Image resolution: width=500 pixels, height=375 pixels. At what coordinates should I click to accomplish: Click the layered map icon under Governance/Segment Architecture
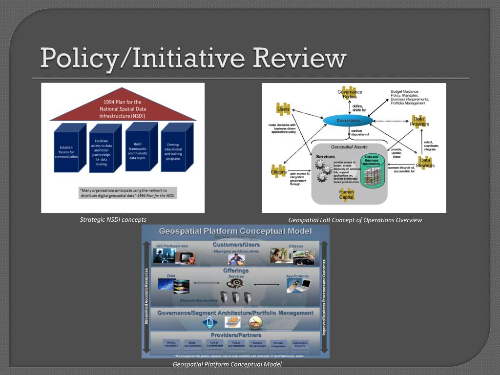[x=232, y=322]
